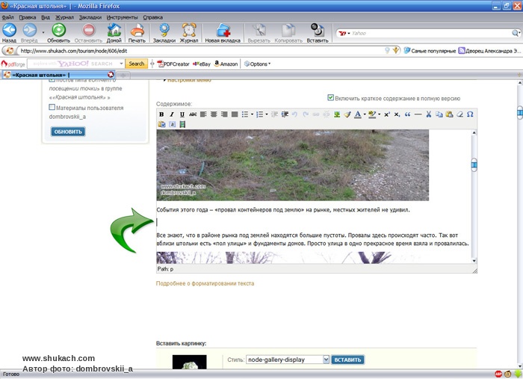Screen dimensions: 523x379
Task: Open numbered list style dropdown arrow
Action: 267,114
